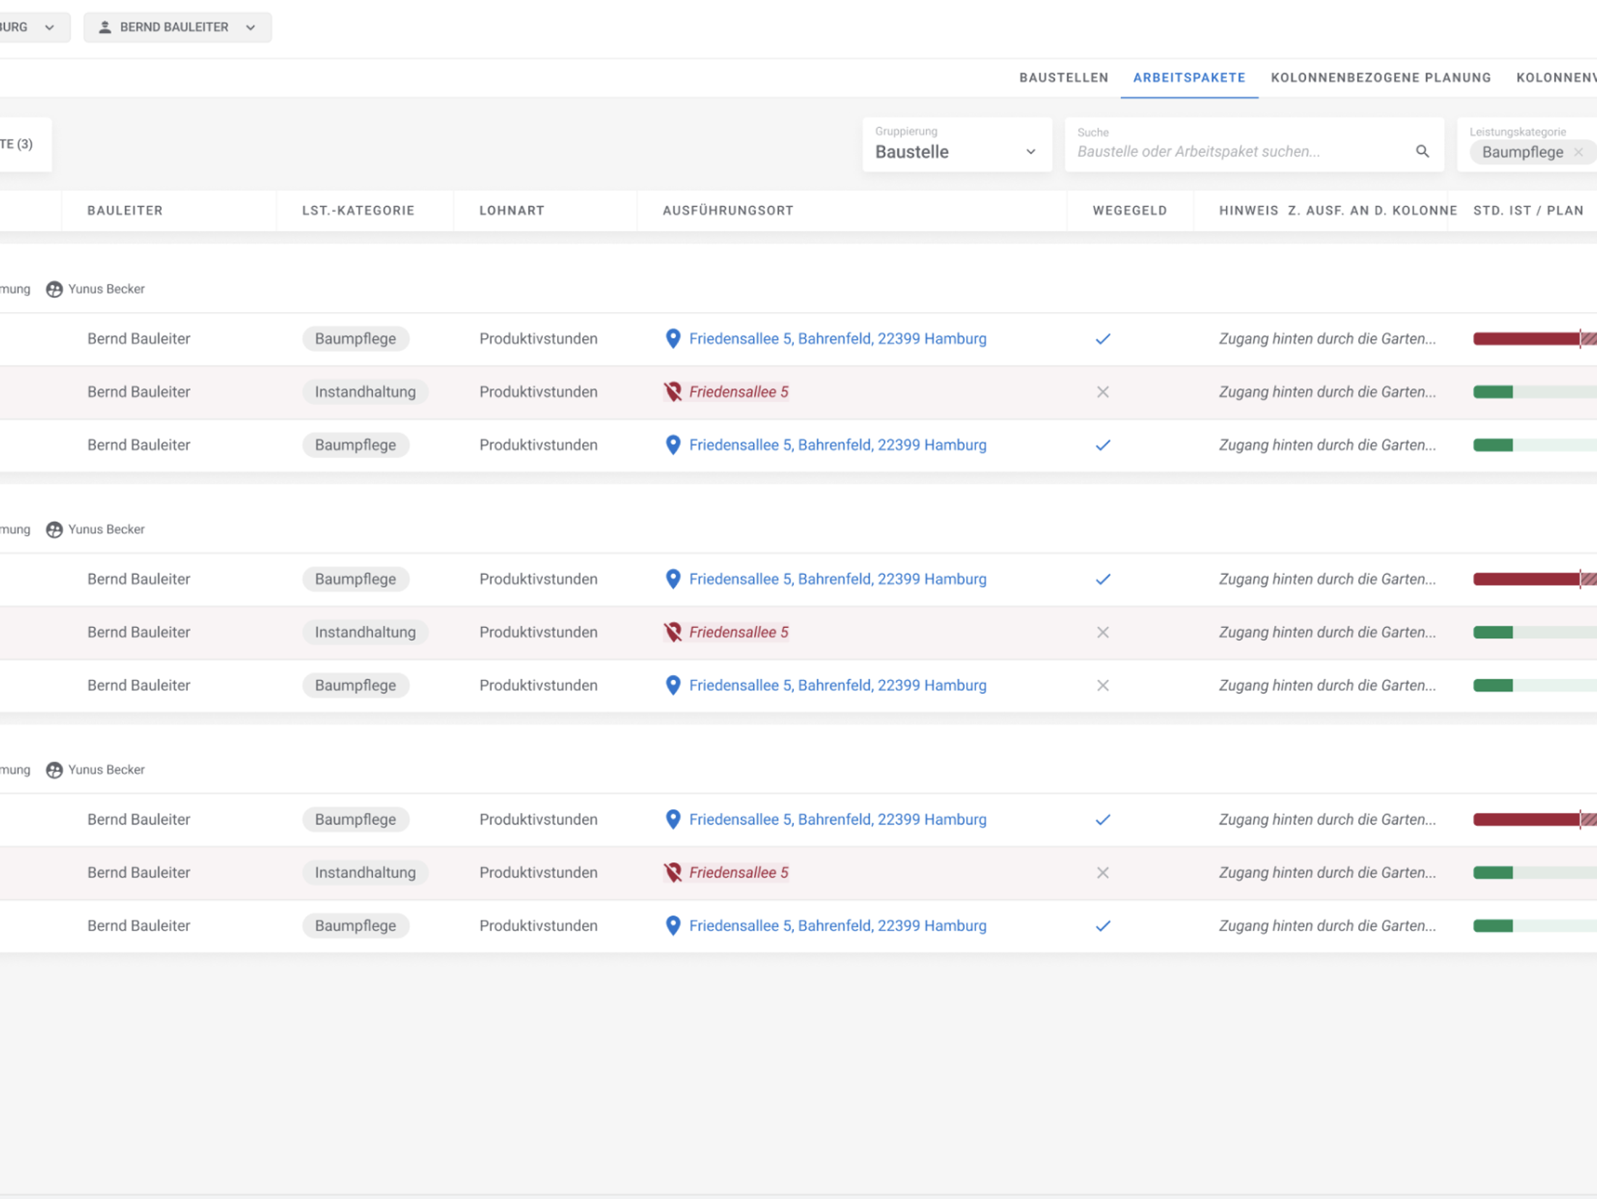Open first Friedensallee 5, Bahrenfeld address link

pos(837,338)
